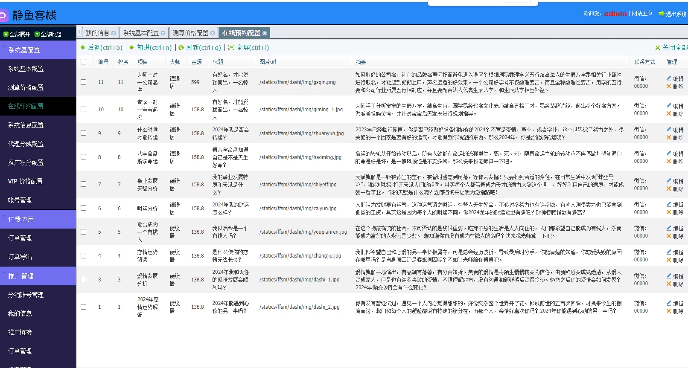Screen dimensions: 688x368
Task: Click the 退出系统 logout icon
Action: [662, 14]
